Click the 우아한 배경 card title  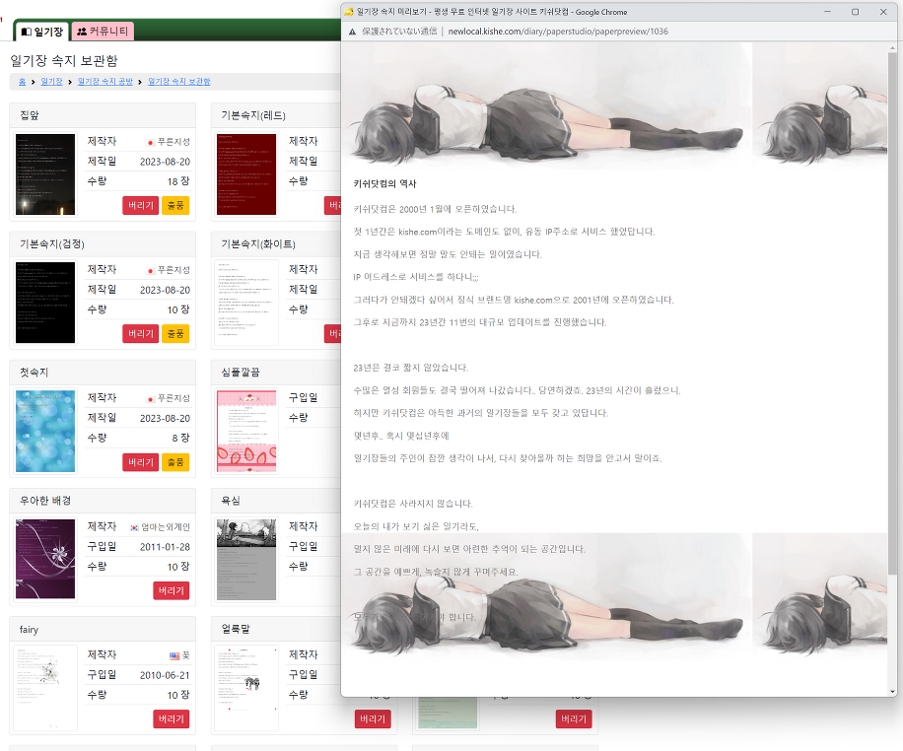pos(45,501)
